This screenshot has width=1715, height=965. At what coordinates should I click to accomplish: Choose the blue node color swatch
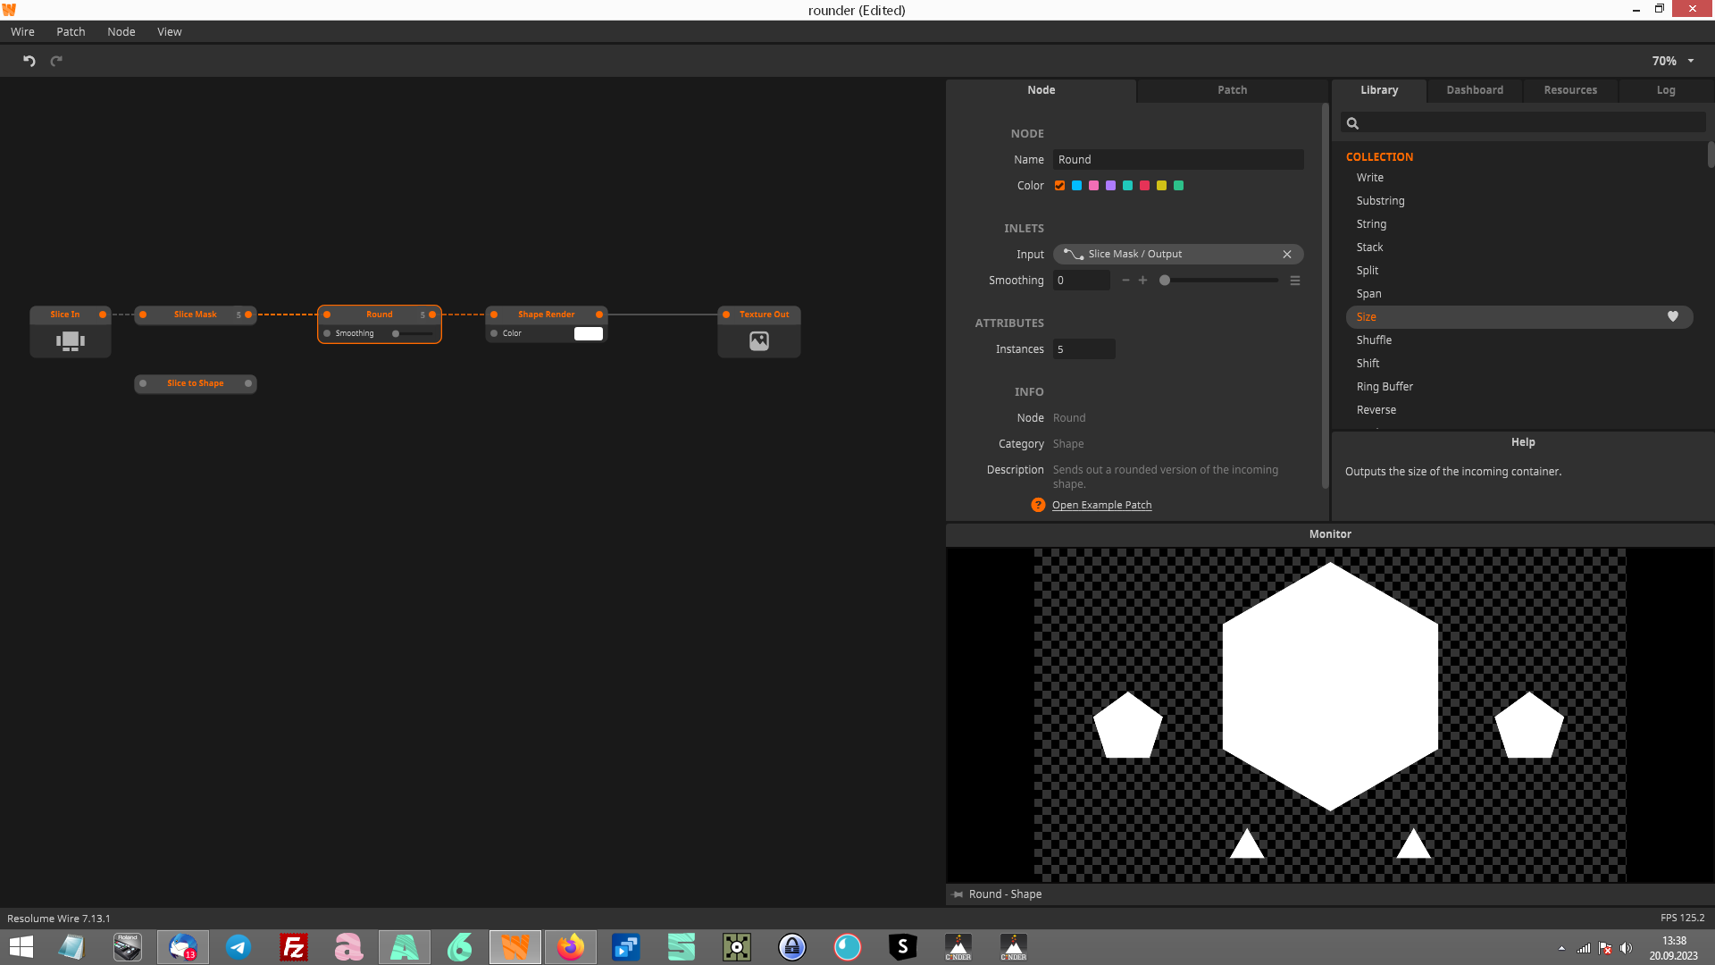click(1076, 186)
